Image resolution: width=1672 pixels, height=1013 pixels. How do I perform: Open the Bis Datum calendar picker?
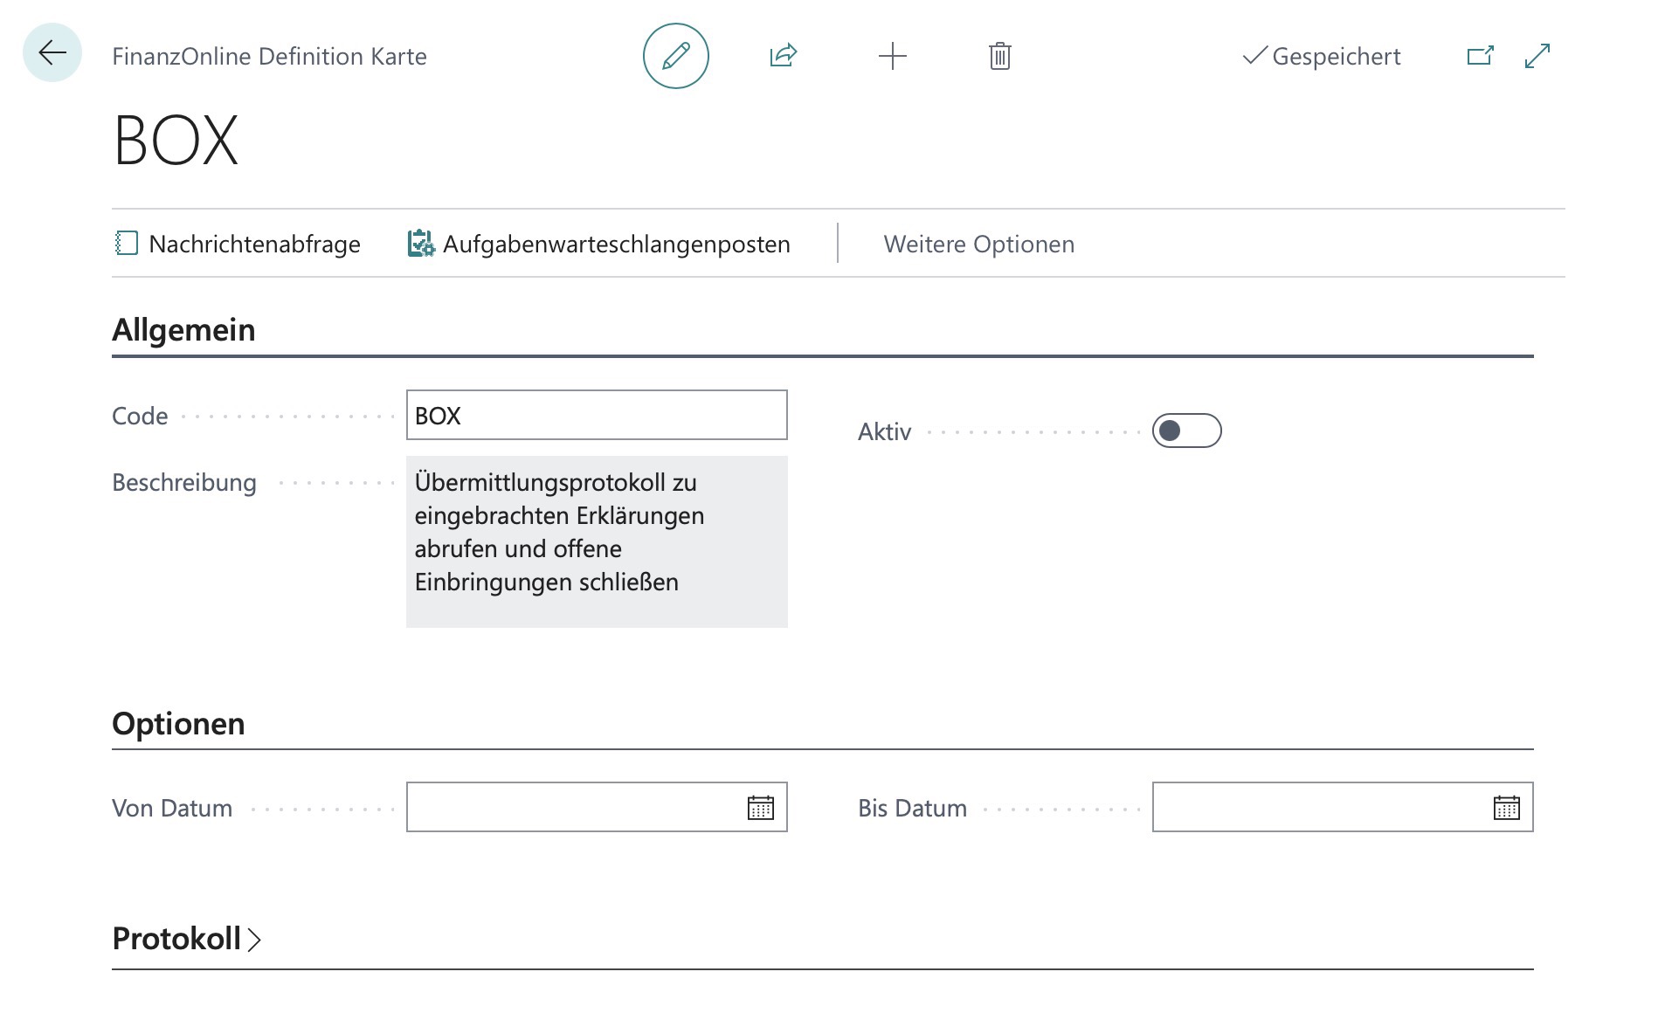[1507, 808]
